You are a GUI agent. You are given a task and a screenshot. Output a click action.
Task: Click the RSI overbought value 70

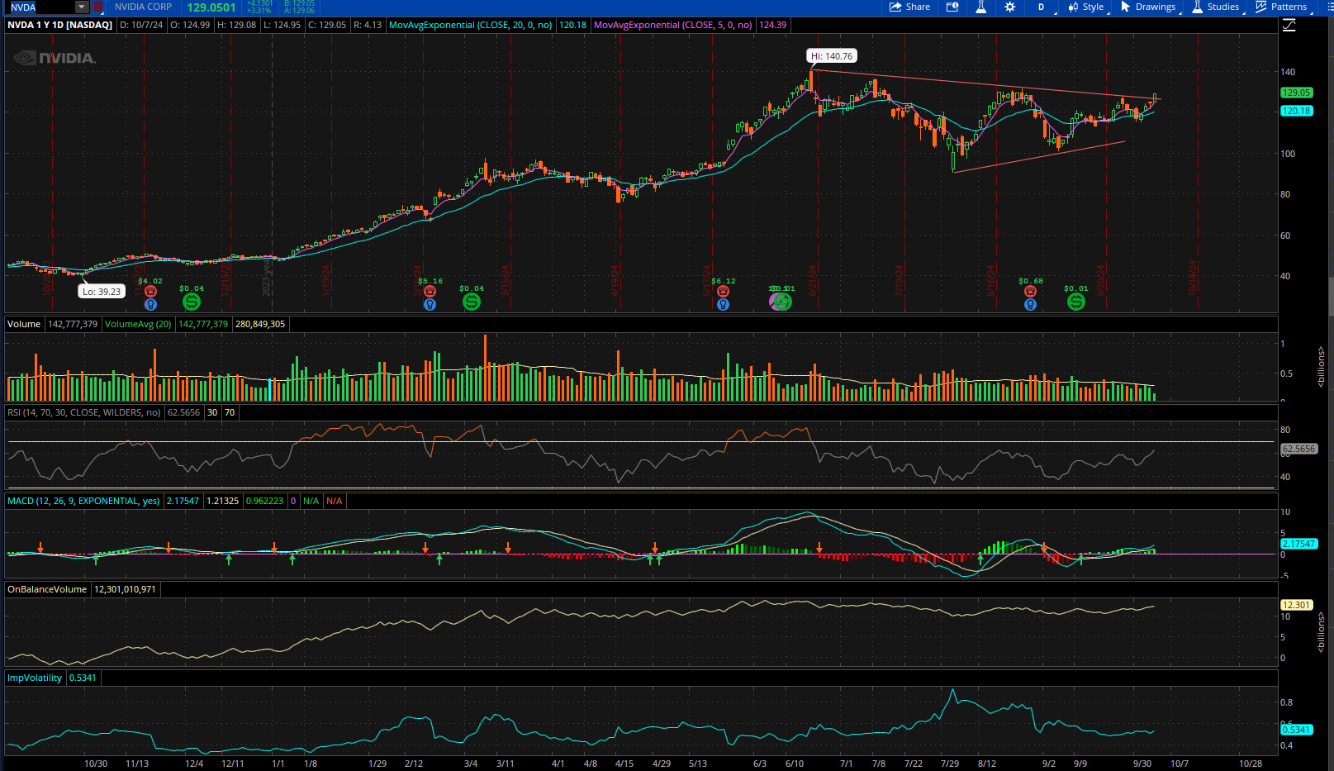pyautogui.click(x=229, y=412)
